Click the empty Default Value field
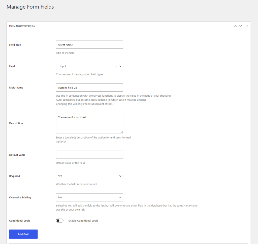The image size is (258, 244). [x=89, y=155]
